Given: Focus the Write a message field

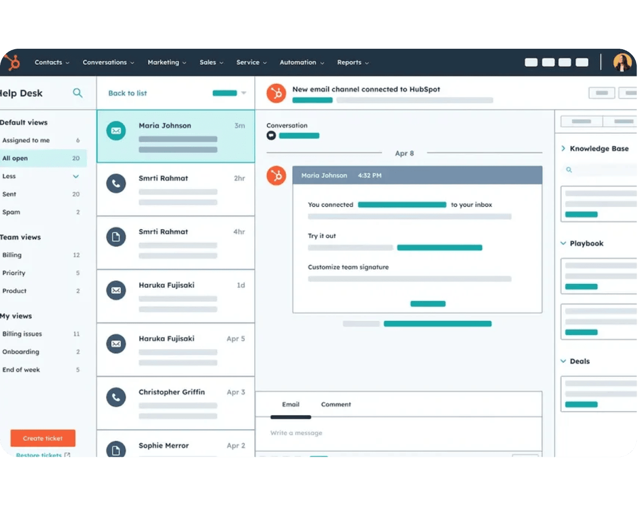Looking at the screenshot, I should 399,433.
